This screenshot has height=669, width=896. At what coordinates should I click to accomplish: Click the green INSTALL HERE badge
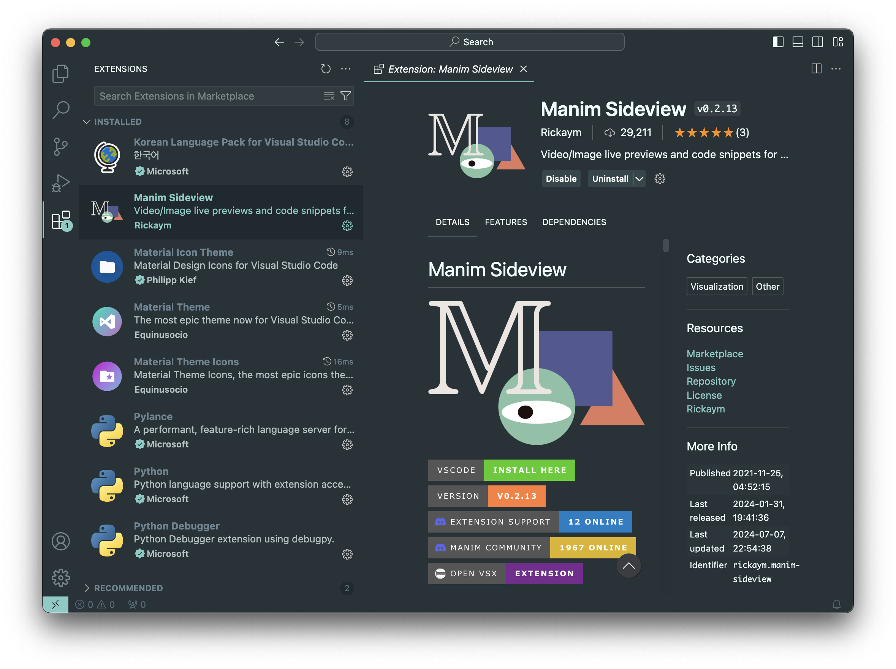(x=529, y=470)
